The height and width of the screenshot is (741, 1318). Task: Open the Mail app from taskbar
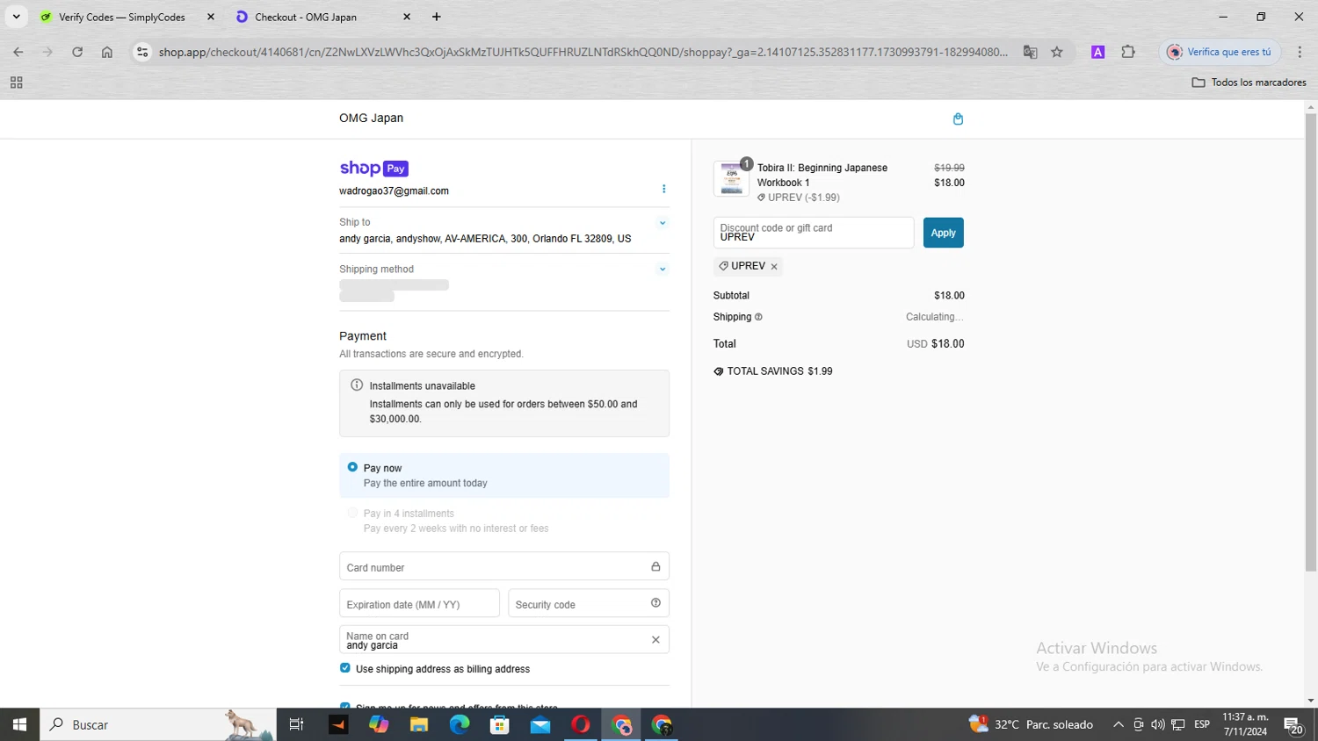540,724
